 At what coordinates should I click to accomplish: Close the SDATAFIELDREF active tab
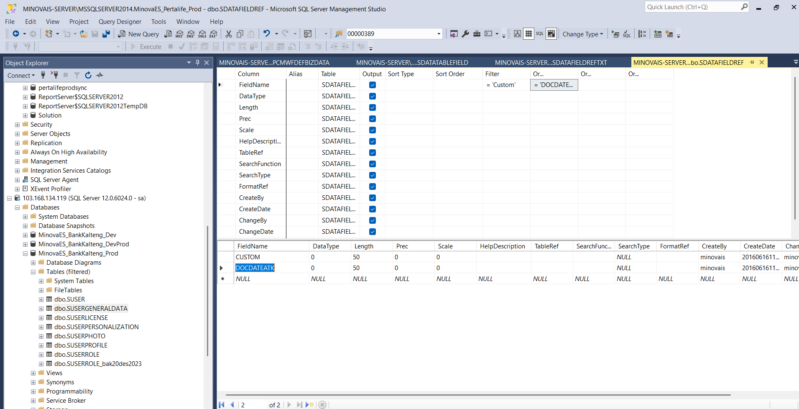[x=762, y=62]
